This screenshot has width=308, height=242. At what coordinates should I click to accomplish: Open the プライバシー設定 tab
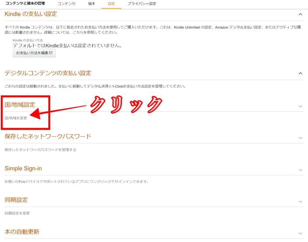point(142,4)
